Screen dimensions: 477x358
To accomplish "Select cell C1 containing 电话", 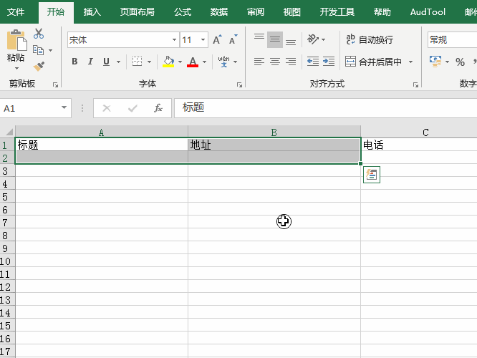I will tap(419, 145).
